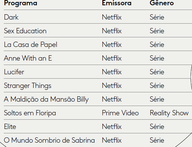Click the Programa column header

[21, 3]
